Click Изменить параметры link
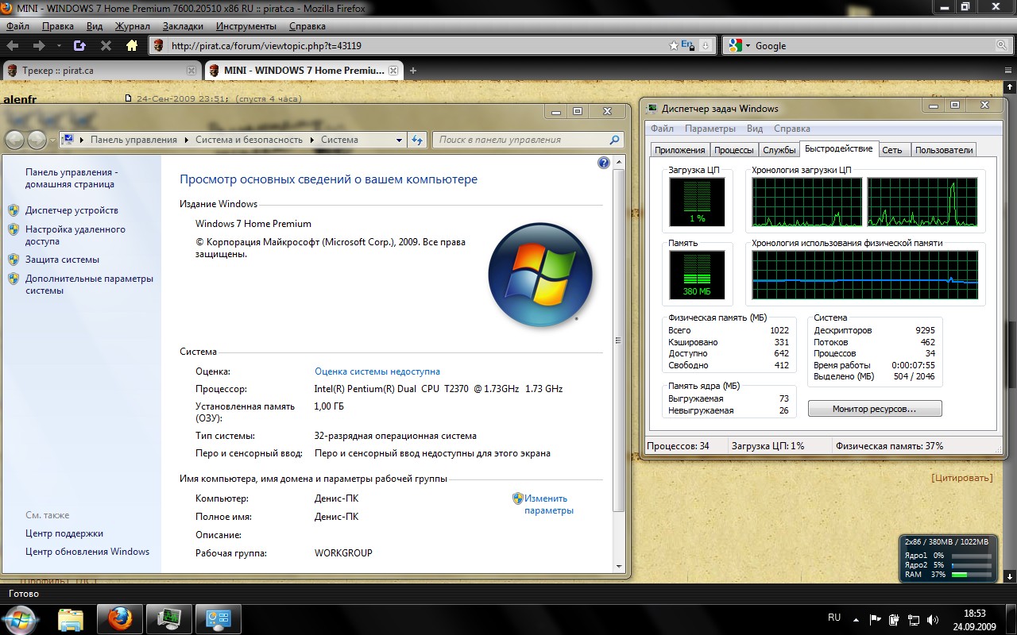 (548, 505)
